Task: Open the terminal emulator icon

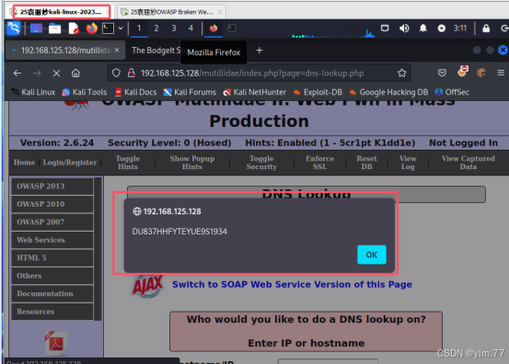Action: point(108,28)
